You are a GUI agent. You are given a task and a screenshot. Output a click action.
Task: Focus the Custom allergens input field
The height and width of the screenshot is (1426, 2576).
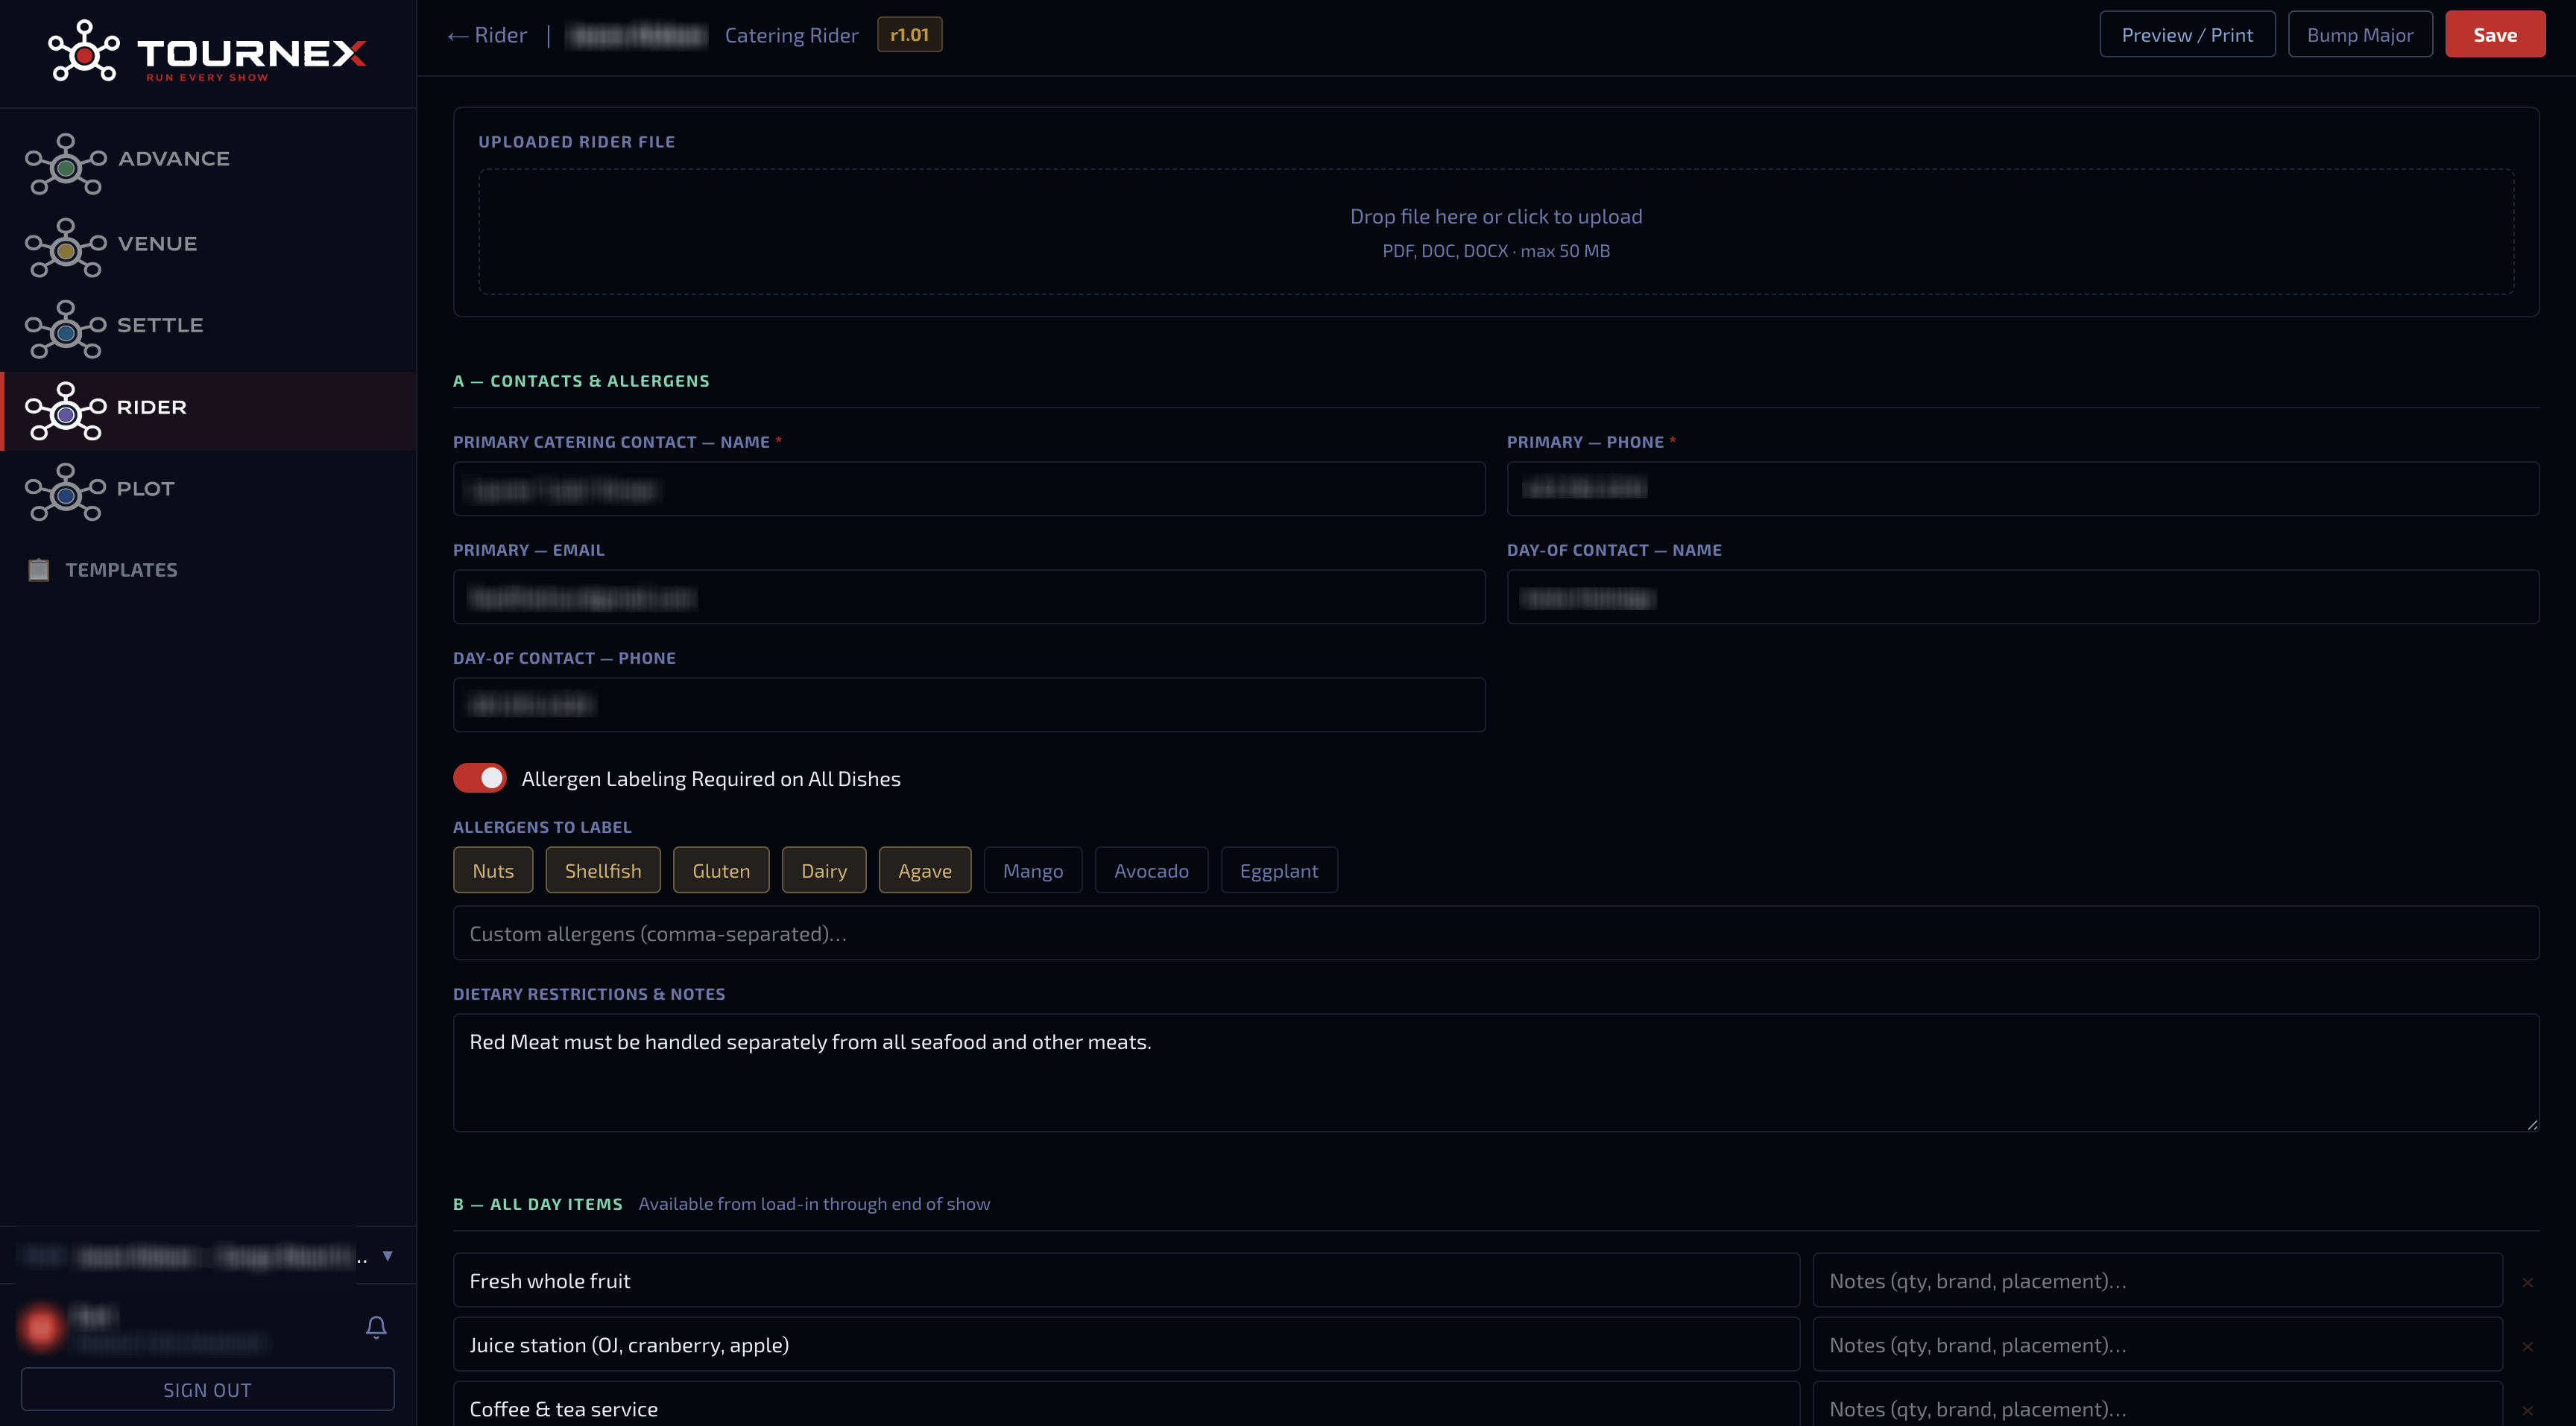tap(1496, 934)
